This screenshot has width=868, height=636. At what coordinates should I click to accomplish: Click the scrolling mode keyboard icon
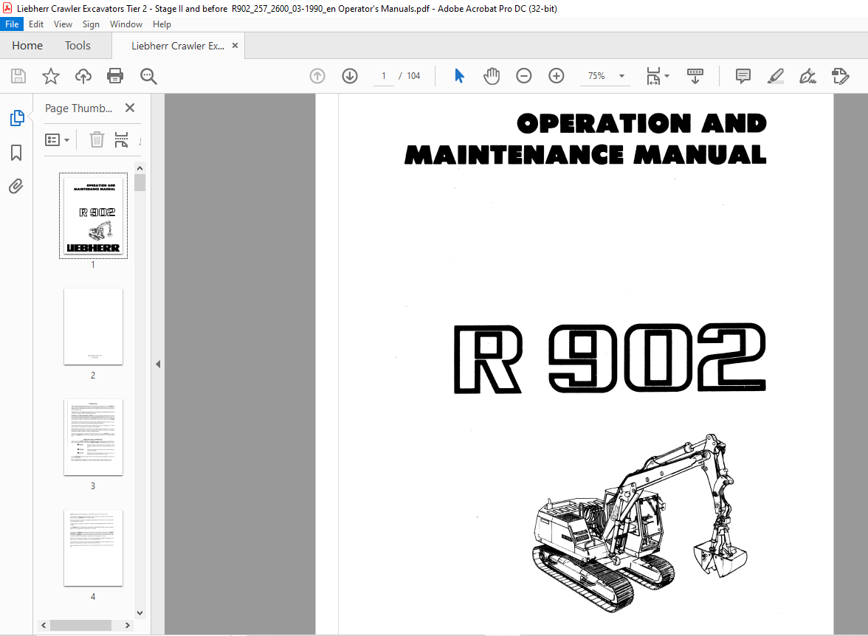pyautogui.click(x=695, y=76)
